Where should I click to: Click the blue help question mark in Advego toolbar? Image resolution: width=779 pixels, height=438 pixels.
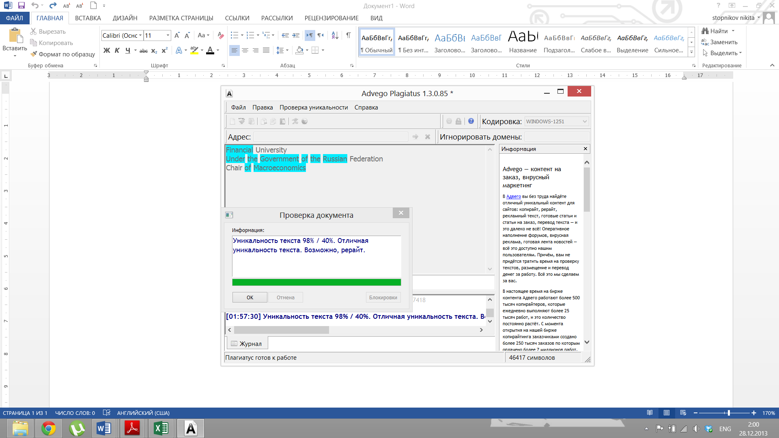coord(471,121)
